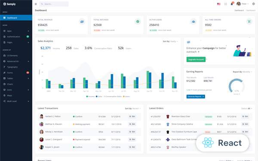Image resolution: width=258 pixels, height=161 pixels.
Task: Toggle the Income series in chart legend
Action: coord(90,97)
